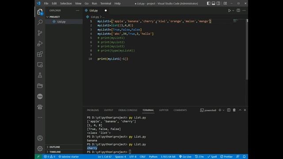The image size is (283, 159).
Task: Open editor More Actions ellipsis
Action: [244, 11]
